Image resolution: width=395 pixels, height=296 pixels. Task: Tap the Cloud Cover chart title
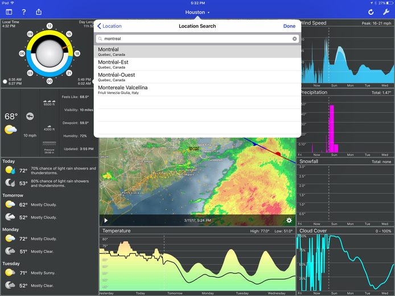[313, 231]
